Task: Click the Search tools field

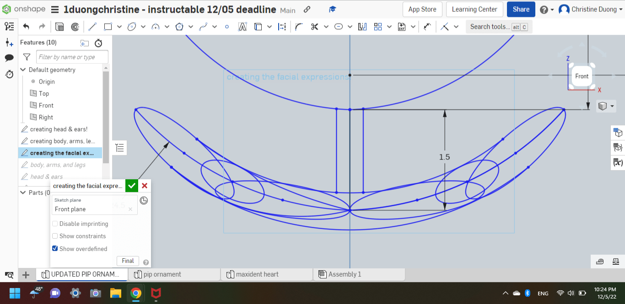Action: click(x=499, y=27)
